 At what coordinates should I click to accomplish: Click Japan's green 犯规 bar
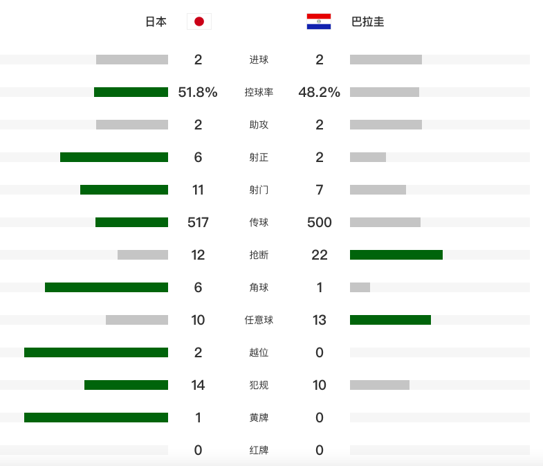click(x=126, y=385)
